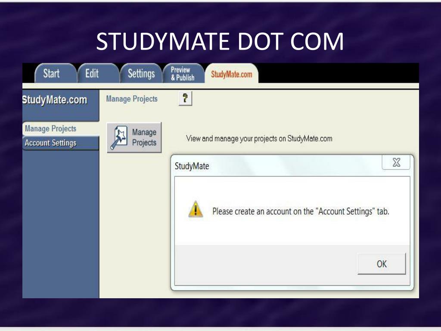
Task: Click the Manage Projects heading beside help icon
Action: 132,99
